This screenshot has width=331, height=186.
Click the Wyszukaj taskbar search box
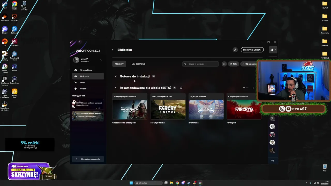pyautogui.click(x=149, y=183)
